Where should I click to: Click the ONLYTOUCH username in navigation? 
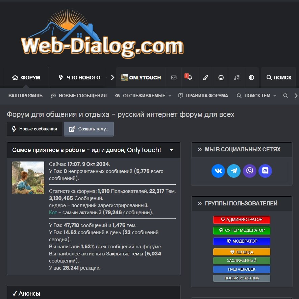pyautogui.click(x=145, y=77)
